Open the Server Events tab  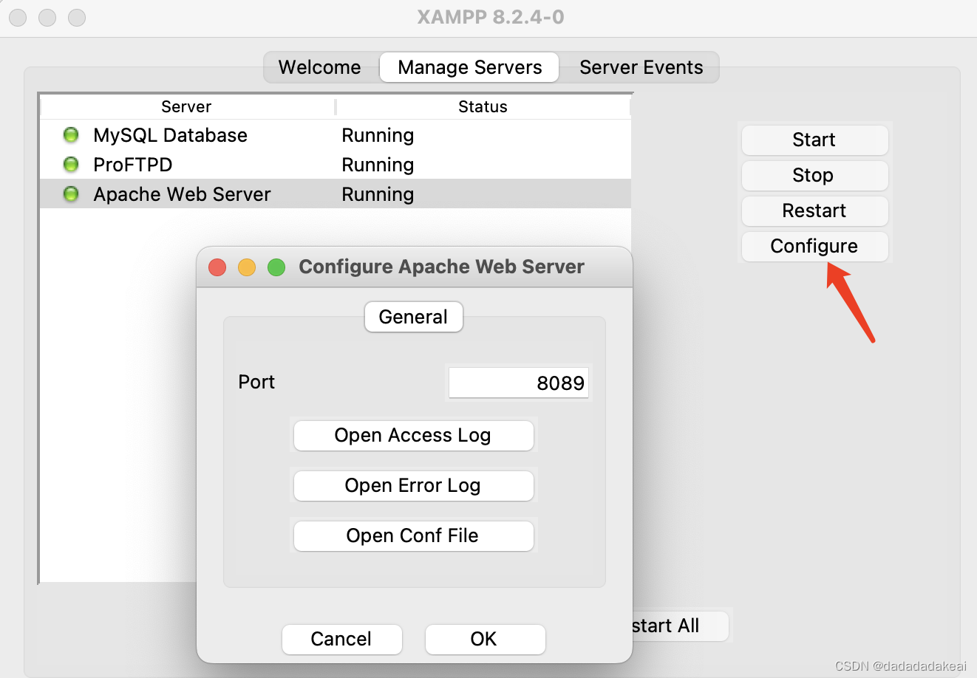point(640,67)
